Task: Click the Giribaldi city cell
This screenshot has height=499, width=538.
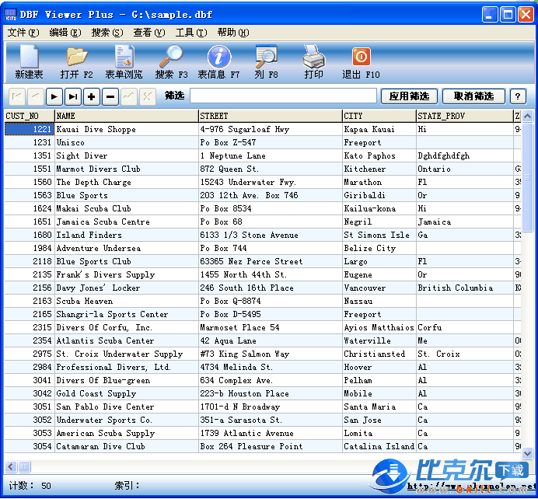Action: (x=379, y=195)
